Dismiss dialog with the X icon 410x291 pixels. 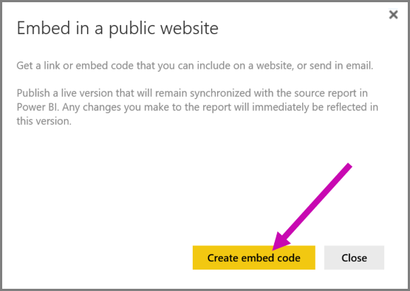coord(393,15)
